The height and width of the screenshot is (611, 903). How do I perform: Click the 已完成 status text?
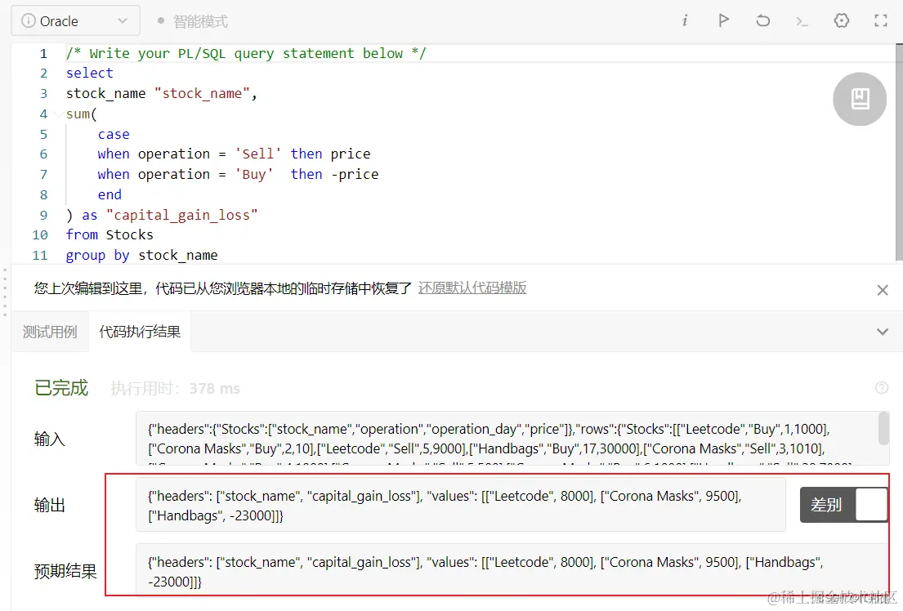pyautogui.click(x=61, y=387)
